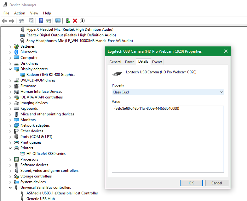Open the Help menu
Image resolution: width=247 pixels, height=201 pixels.
point(47,13)
